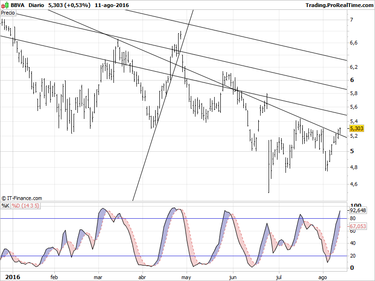This screenshot has height=281, width=375.
Task: Click the 5,303 (+0,53%) price quote in header
Action: tap(69, 5)
